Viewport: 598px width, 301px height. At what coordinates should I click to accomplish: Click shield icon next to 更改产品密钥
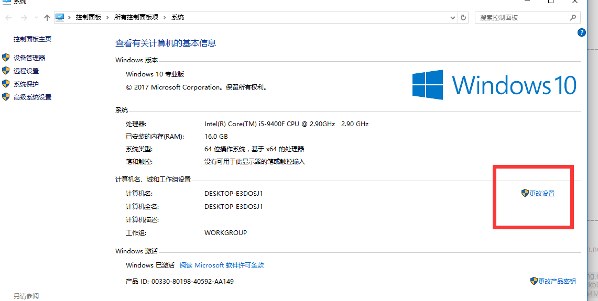click(534, 281)
